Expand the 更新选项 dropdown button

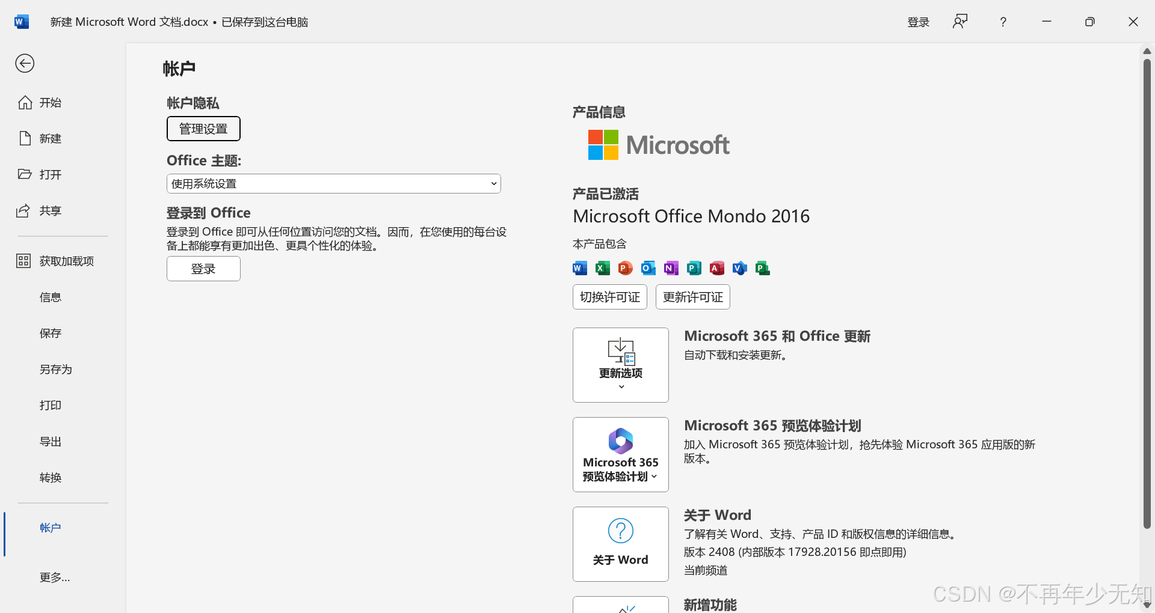point(621,365)
